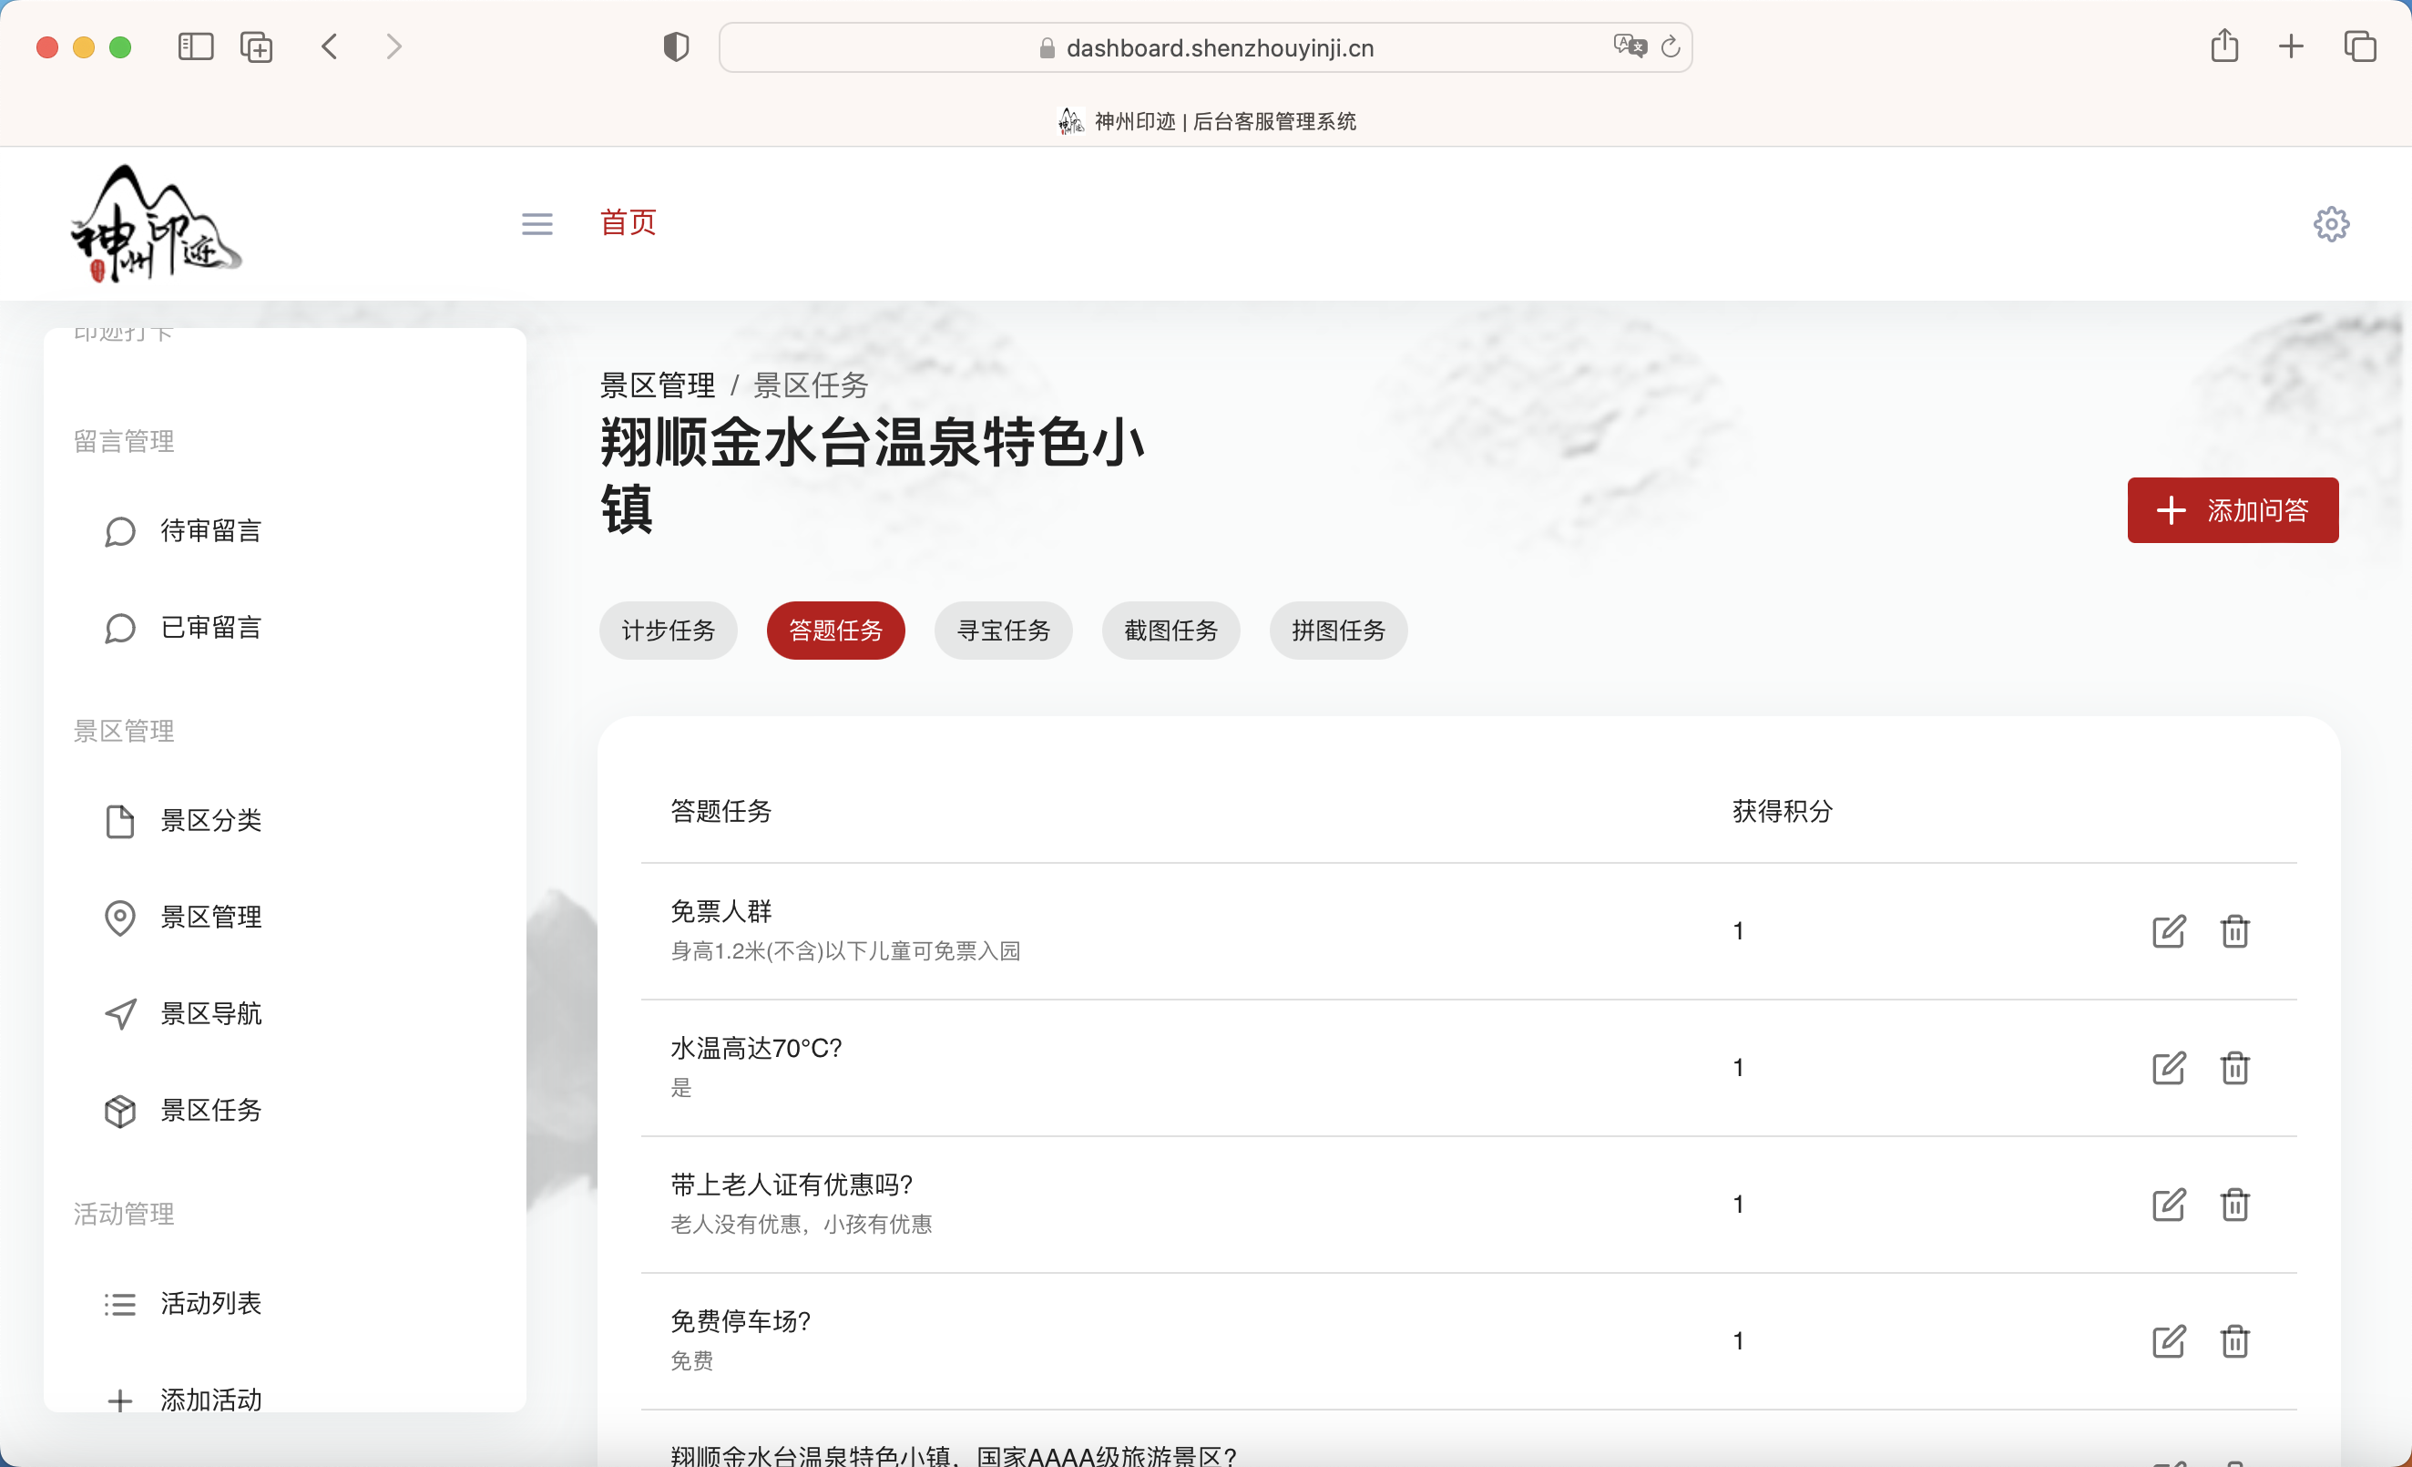Follow the 景区管理 breadcrumb link
Image resolution: width=2412 pixels, height=1467 pixels.
tap(657, 385)
